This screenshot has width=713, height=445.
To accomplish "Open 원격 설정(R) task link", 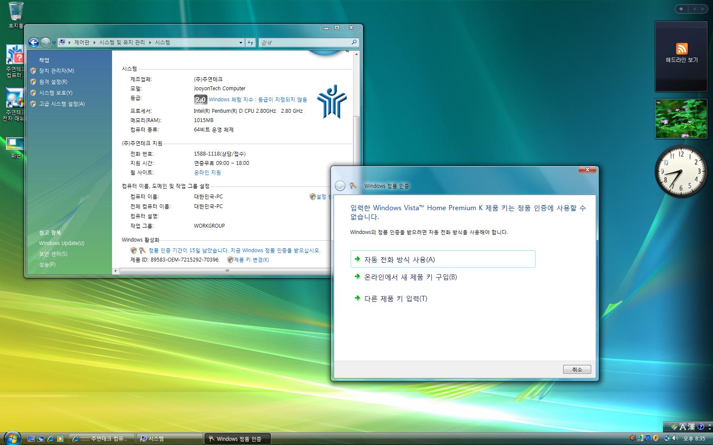I will [53, 82].
